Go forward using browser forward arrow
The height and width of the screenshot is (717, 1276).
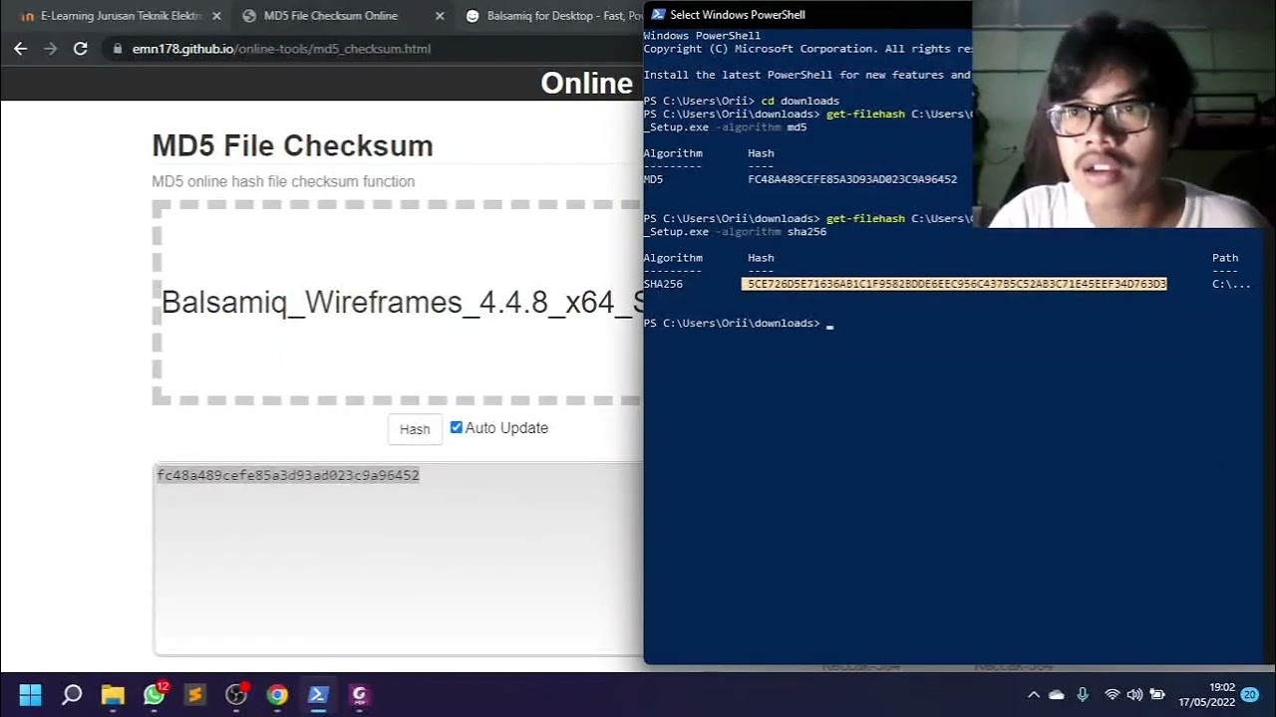coord(50,48)
